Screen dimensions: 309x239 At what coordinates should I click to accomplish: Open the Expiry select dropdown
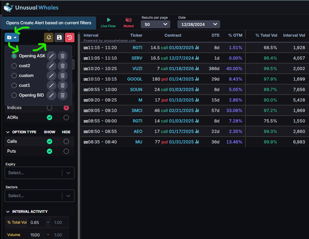(x=39, y=173)
